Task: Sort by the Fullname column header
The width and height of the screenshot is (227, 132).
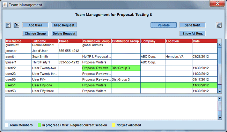Action: [45, 41]
